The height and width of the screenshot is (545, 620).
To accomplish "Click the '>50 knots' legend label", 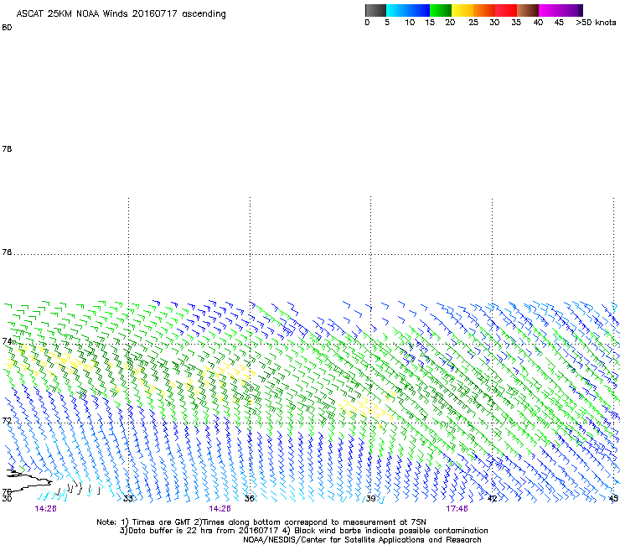I will click(596, 23).
